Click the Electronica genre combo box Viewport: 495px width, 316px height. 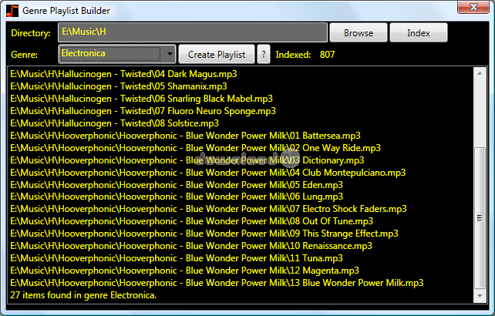(x=110, y=54)
